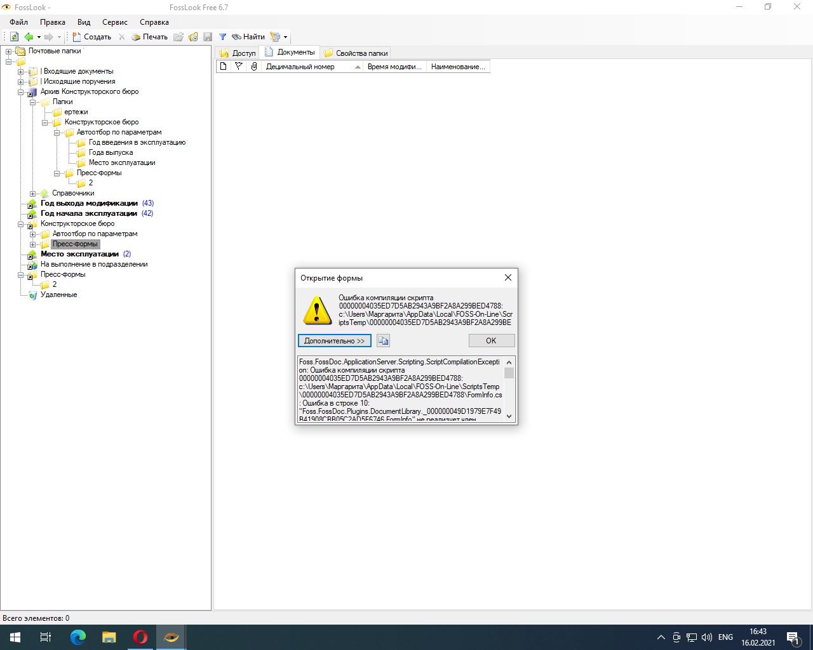Image resolution: width=813 pixels, height=650 pixels.
Task: Click the flag column header icon
Action: [x=239, y=67]
